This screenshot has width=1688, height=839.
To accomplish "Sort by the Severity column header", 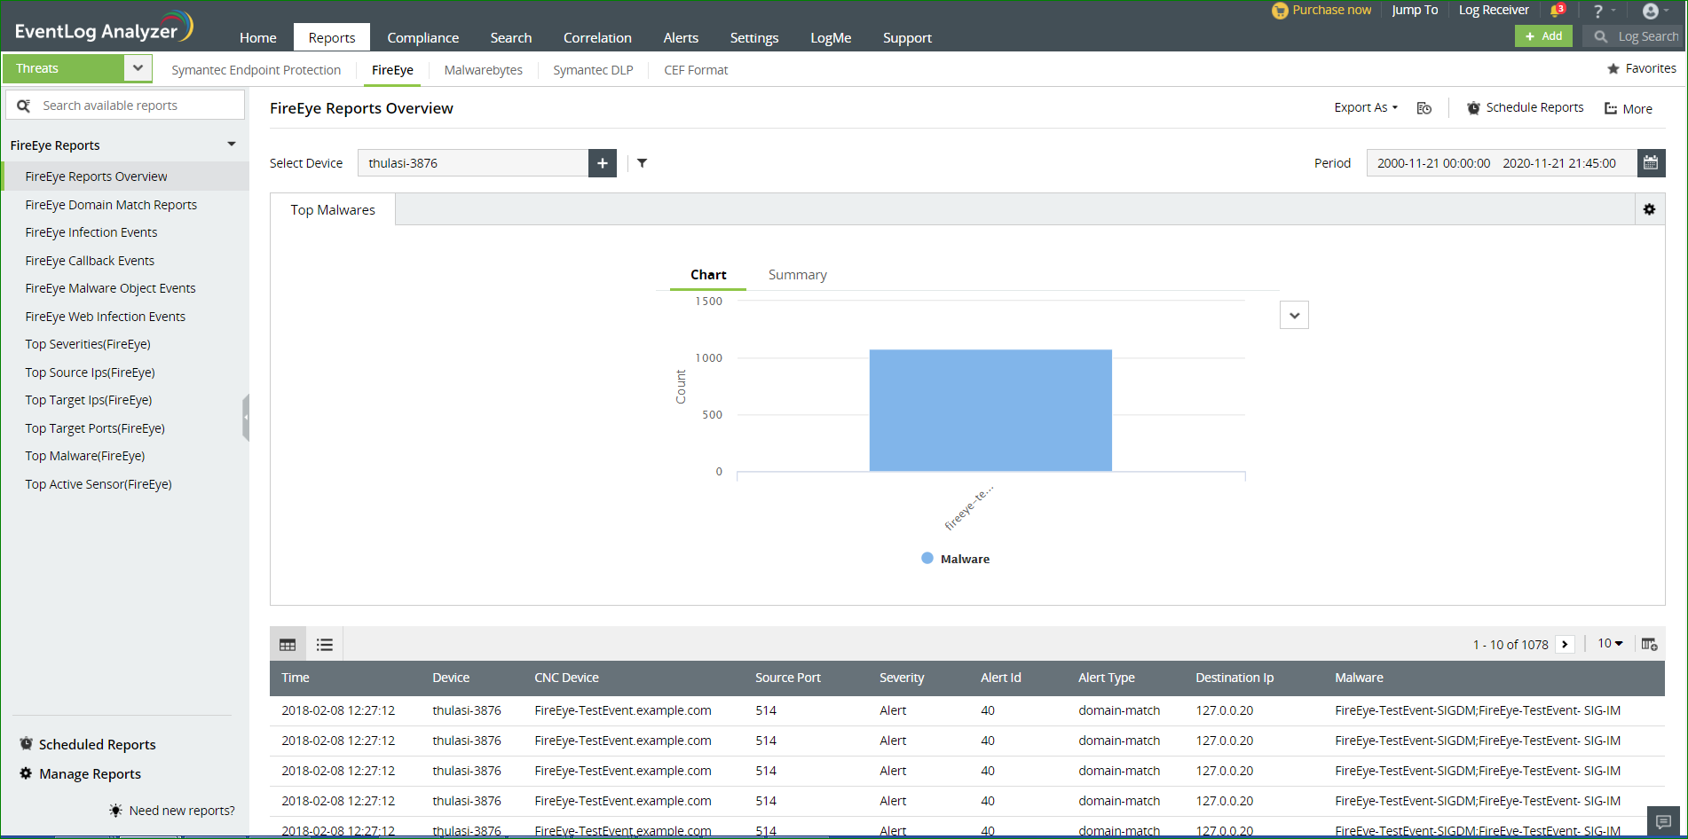I will click(x=902, y=678).
